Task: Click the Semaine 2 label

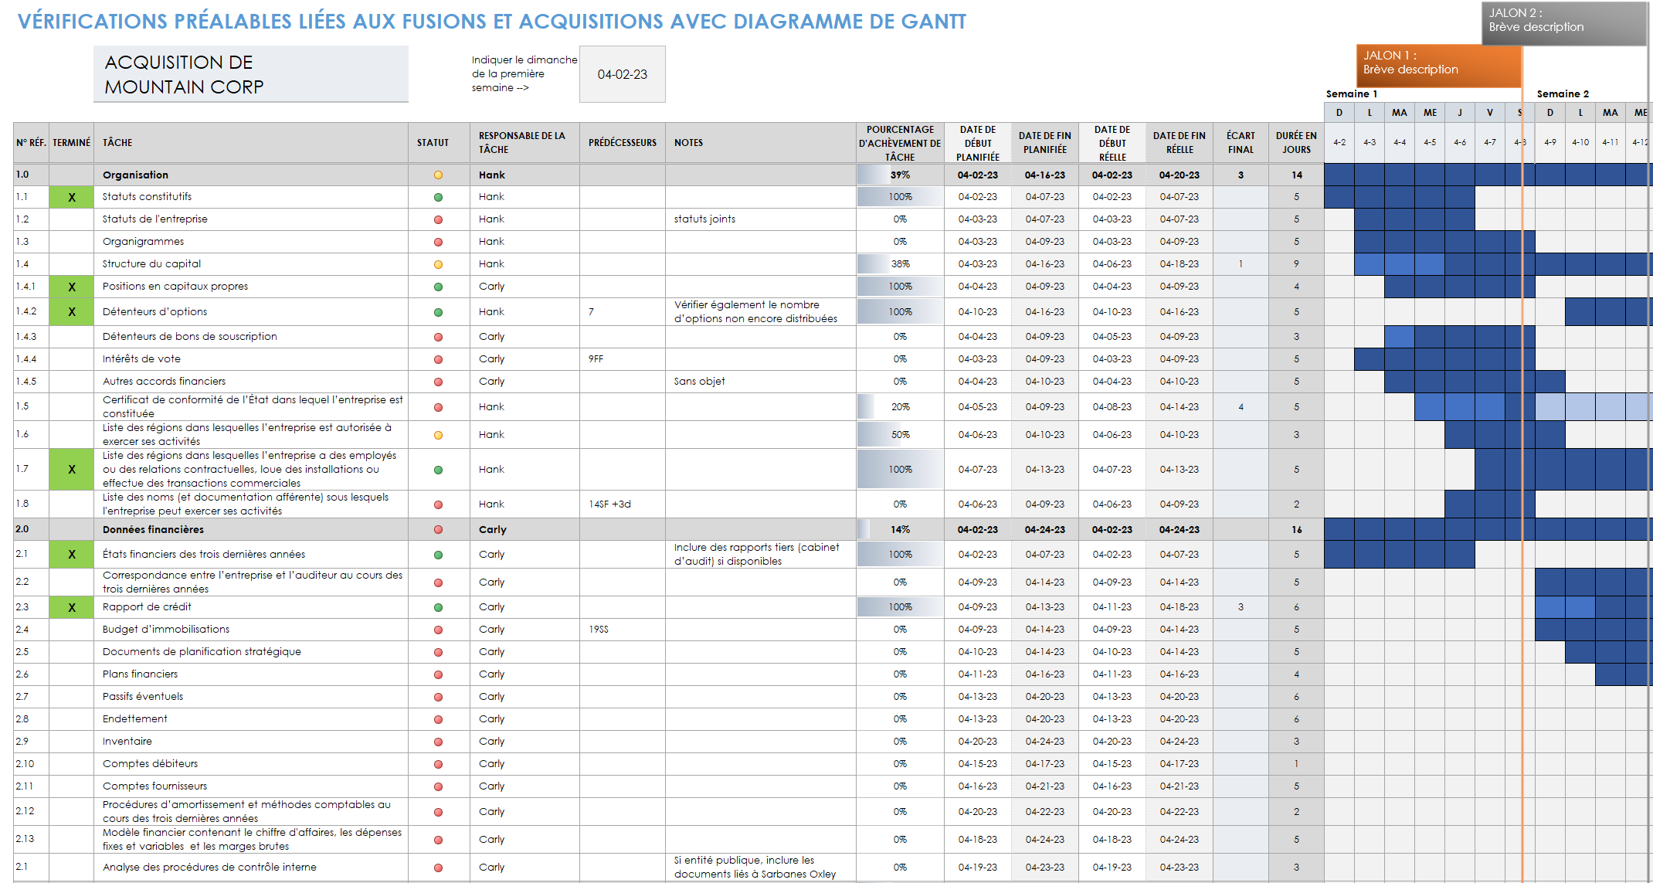Action: tap(1563, 94)
